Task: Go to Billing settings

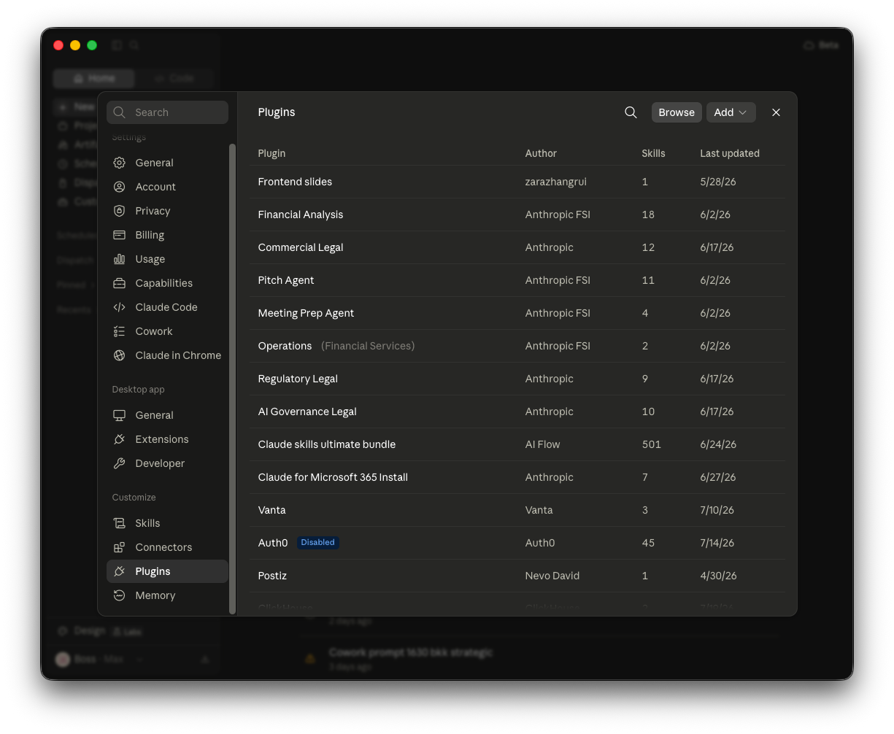Action: [150, 235]
